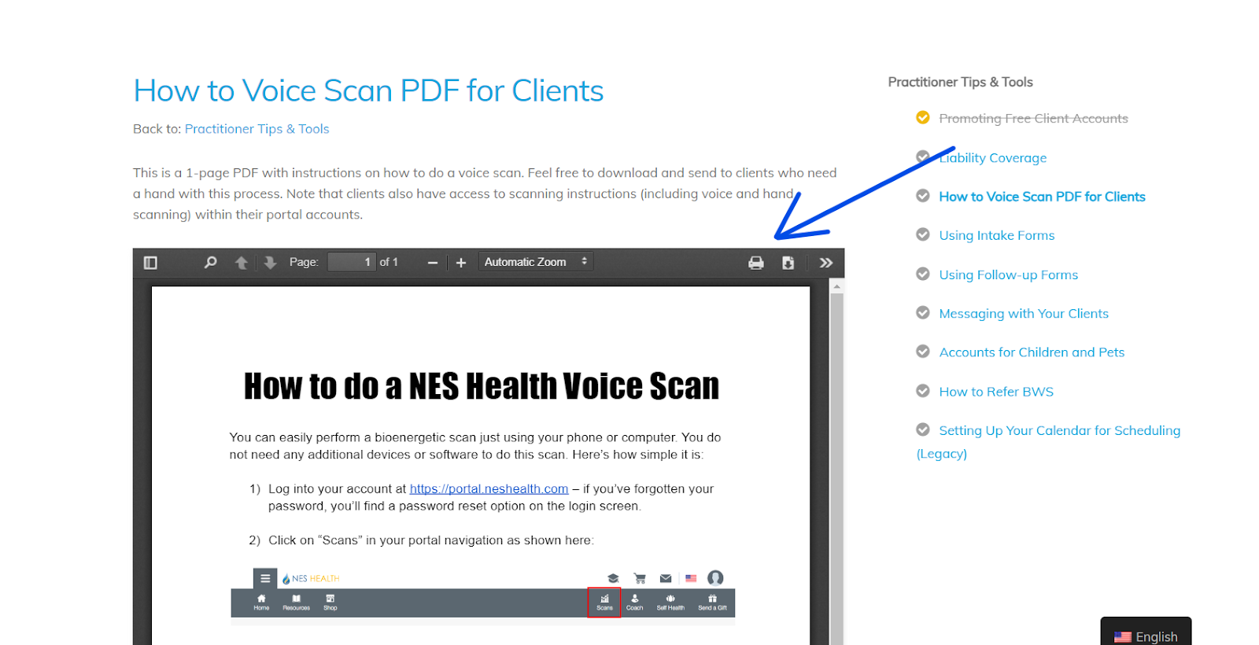Click the hamburger menu in the PDF screenshot
Image resolution: width=1259 pixels, height=645 pixels.
tap(265, 578)
